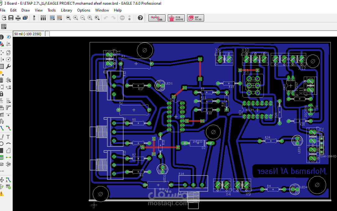Pick the Change wrench tool

8,66
